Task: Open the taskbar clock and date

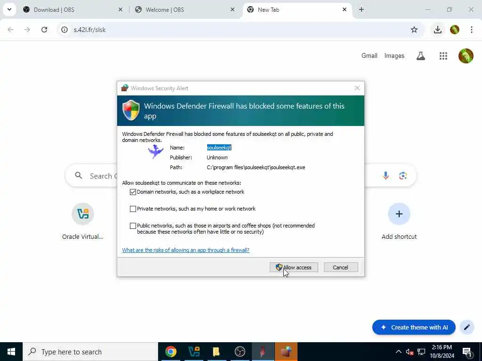Action: click(442, 352)
